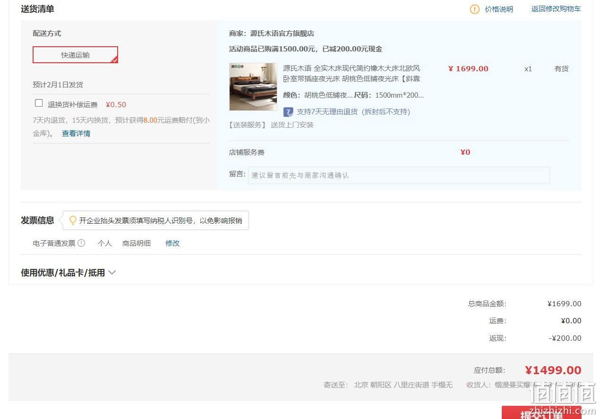Click the 7-day return badge icon

tap(288, 112)
